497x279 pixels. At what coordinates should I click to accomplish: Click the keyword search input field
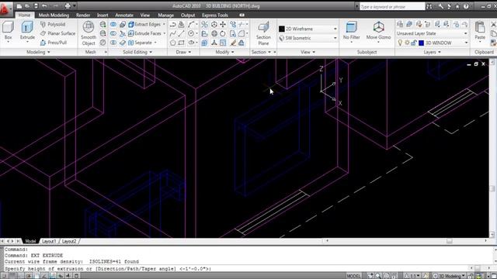point(392,6)
